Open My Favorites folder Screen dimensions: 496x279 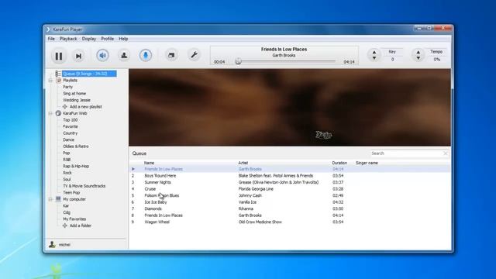coord(74,219)
